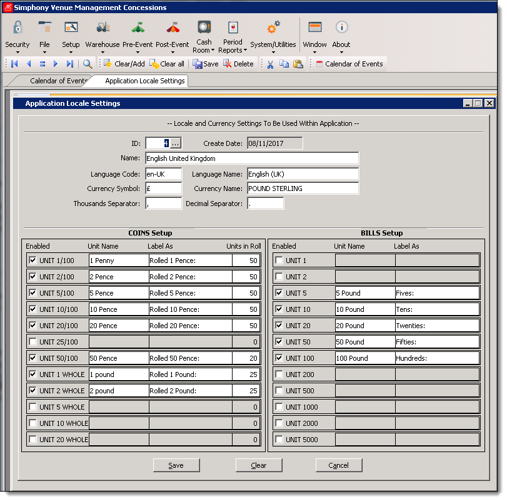Image resolution: width=507 pixels, height=501 pixels.
Task: Click the Name field English United Kingdom
Action: point(252,158)
